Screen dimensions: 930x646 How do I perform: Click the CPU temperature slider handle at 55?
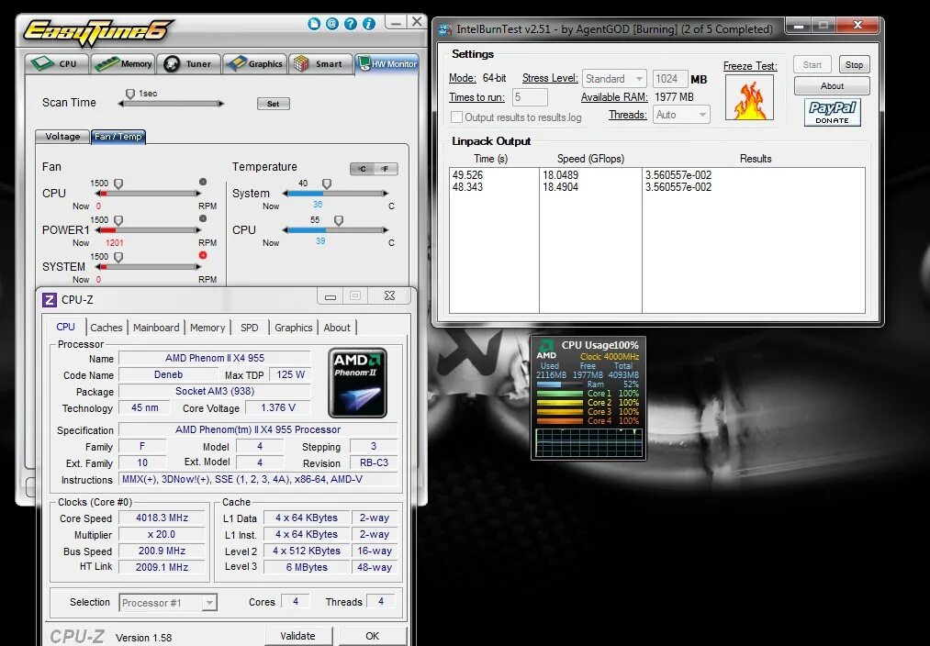(x=338, y=220)
